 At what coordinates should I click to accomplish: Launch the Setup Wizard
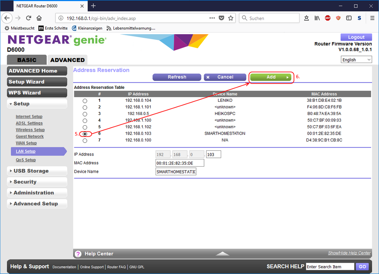[x=37, y=82]
